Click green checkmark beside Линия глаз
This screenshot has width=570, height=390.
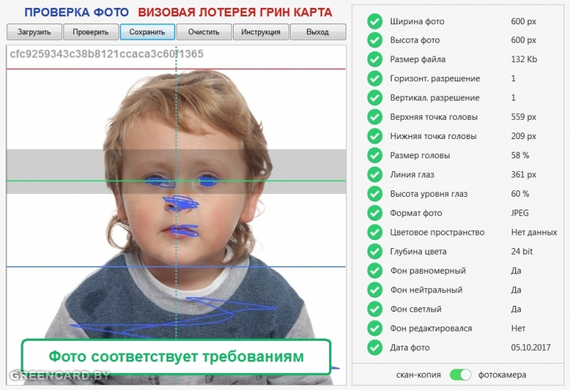[x=375, y=175]
